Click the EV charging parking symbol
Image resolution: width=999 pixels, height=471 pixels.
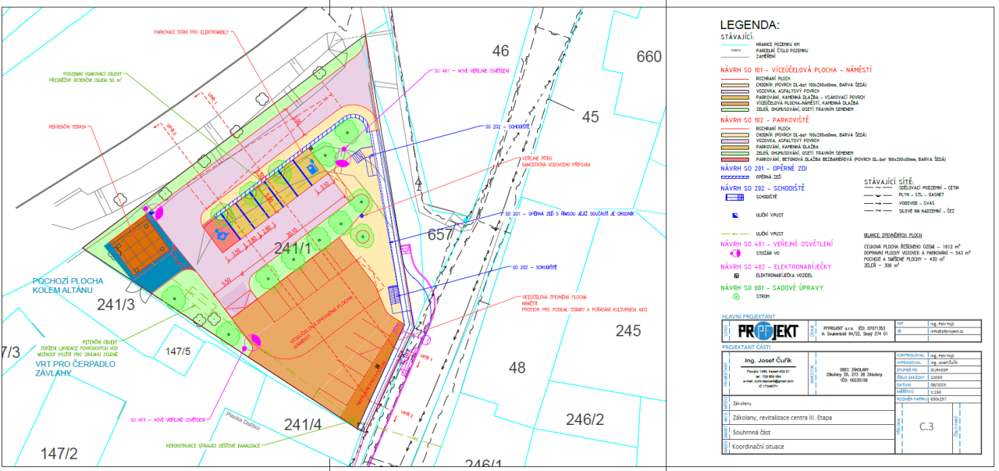click(314, 165)
